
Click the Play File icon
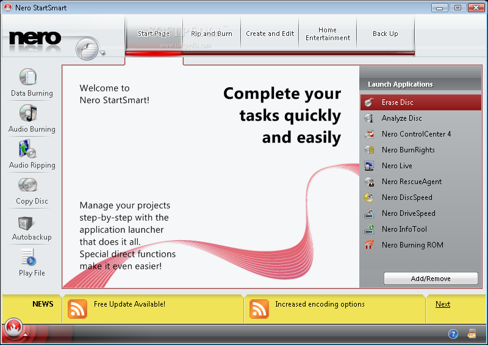coord(28,258)
